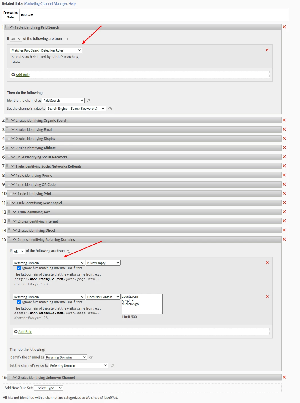This screenshot has height=403, width=300.
Task: Open the Help related link
Action: [72, 4]
